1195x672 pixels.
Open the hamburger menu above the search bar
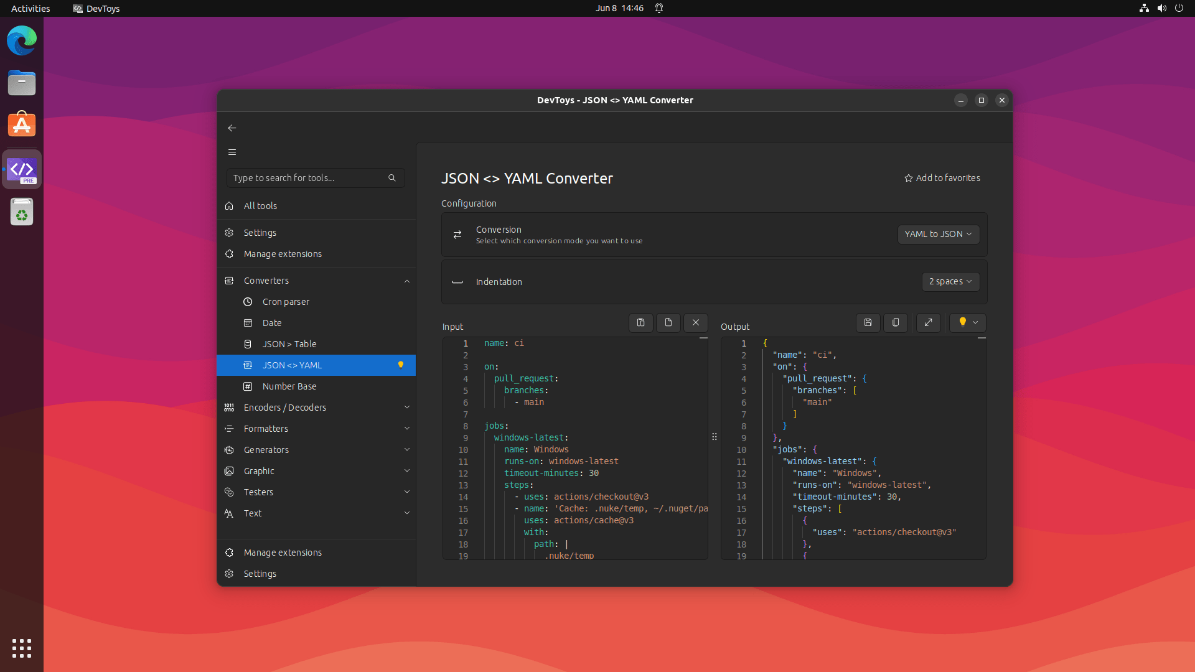click(232, 152)
